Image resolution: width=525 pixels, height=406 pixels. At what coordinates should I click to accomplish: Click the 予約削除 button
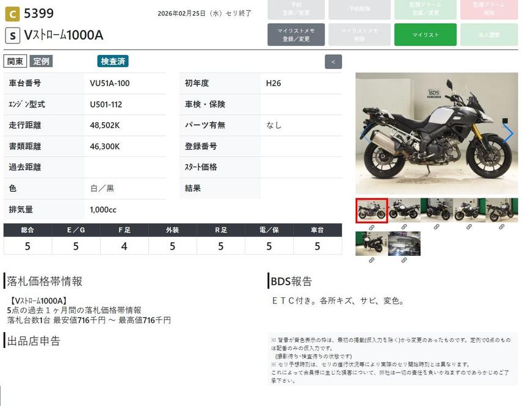click(x=360, y=9)
